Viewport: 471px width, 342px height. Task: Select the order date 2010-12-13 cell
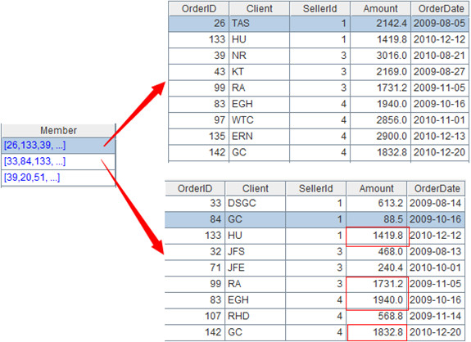[x=441, y=137]
